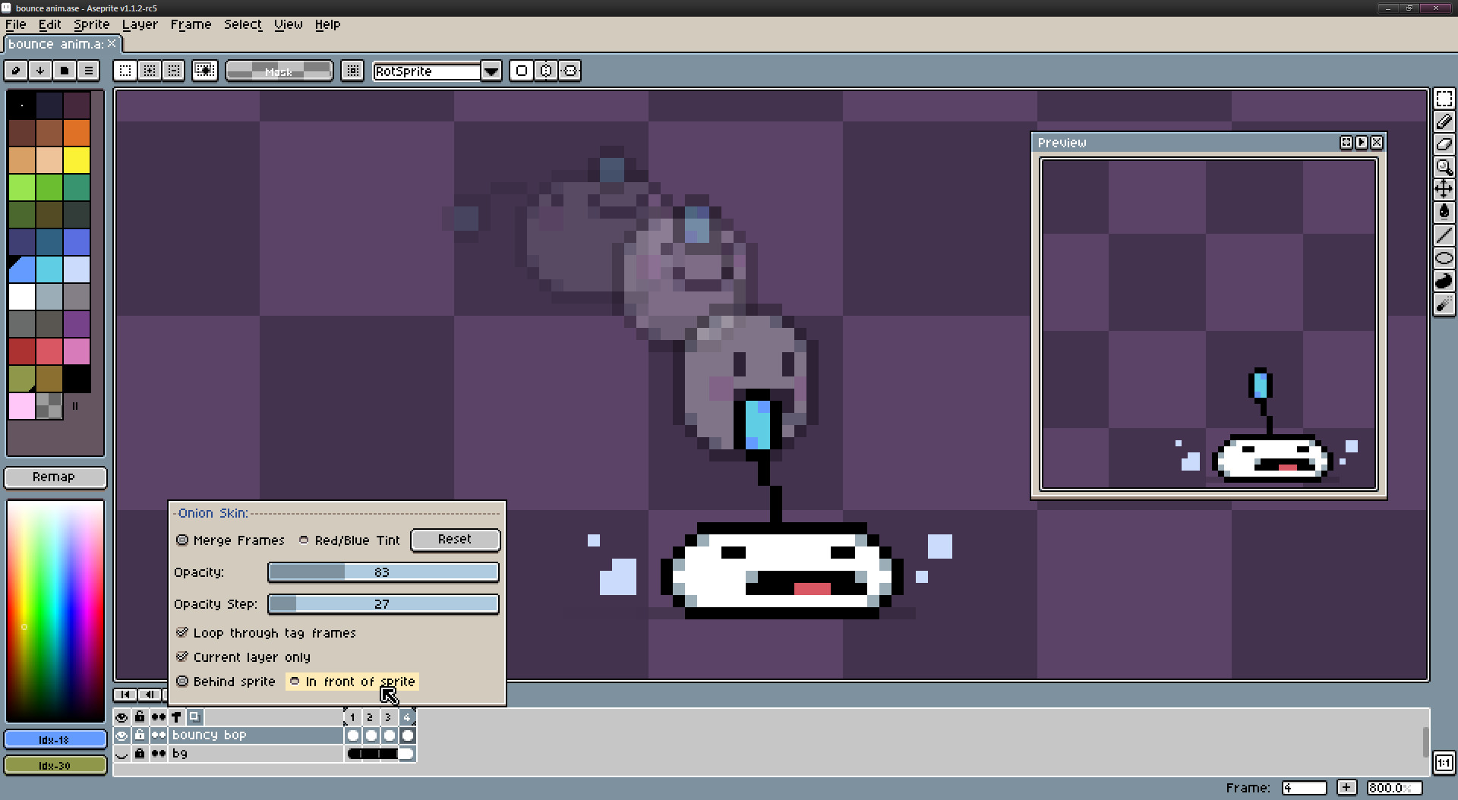Adjust the Opacity slider in Onion Skin
Screen dimensions: 1458x800
pyautogui.click(x=383, y=572)
